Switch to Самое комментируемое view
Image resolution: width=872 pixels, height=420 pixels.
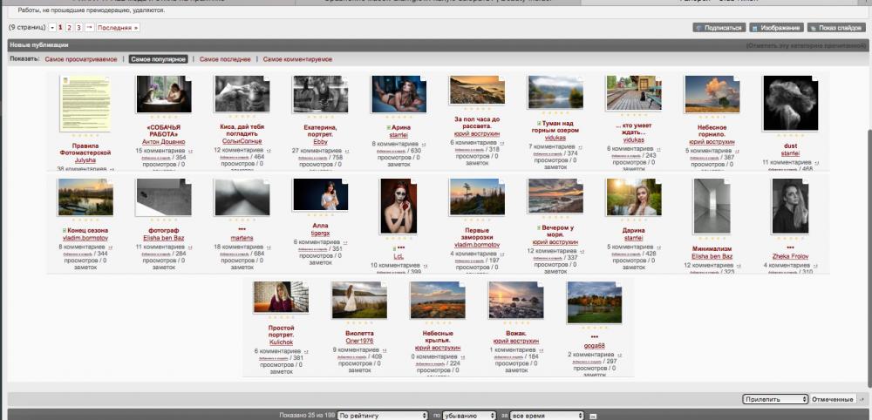pos(297,59)
